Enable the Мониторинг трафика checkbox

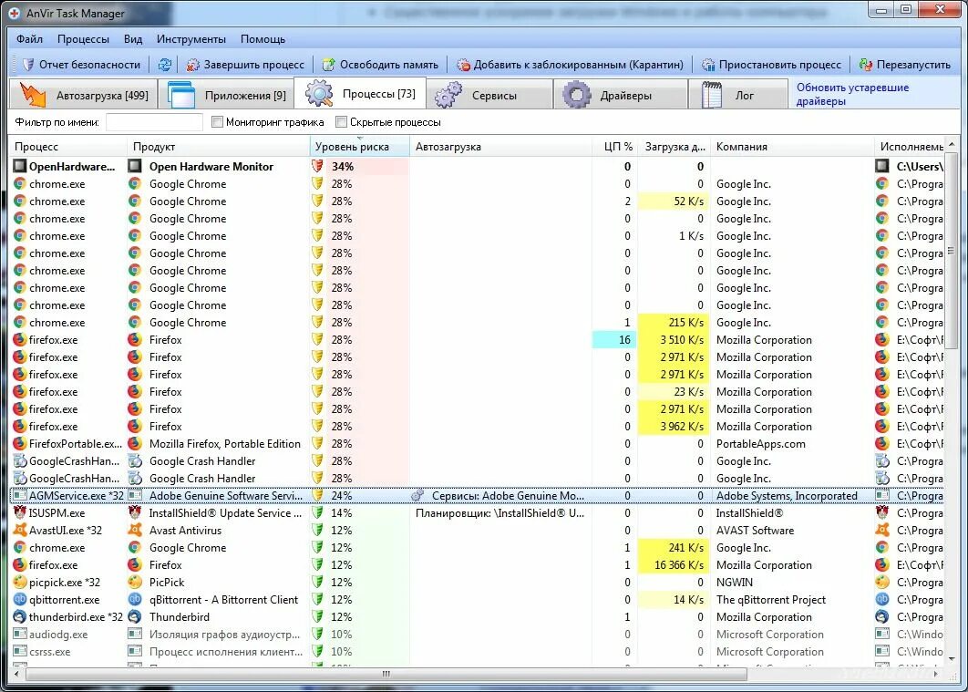217,122
